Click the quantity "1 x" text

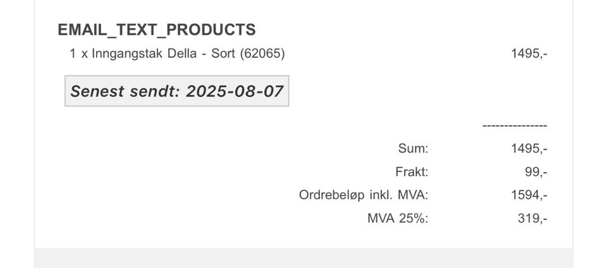coord(78,54)
